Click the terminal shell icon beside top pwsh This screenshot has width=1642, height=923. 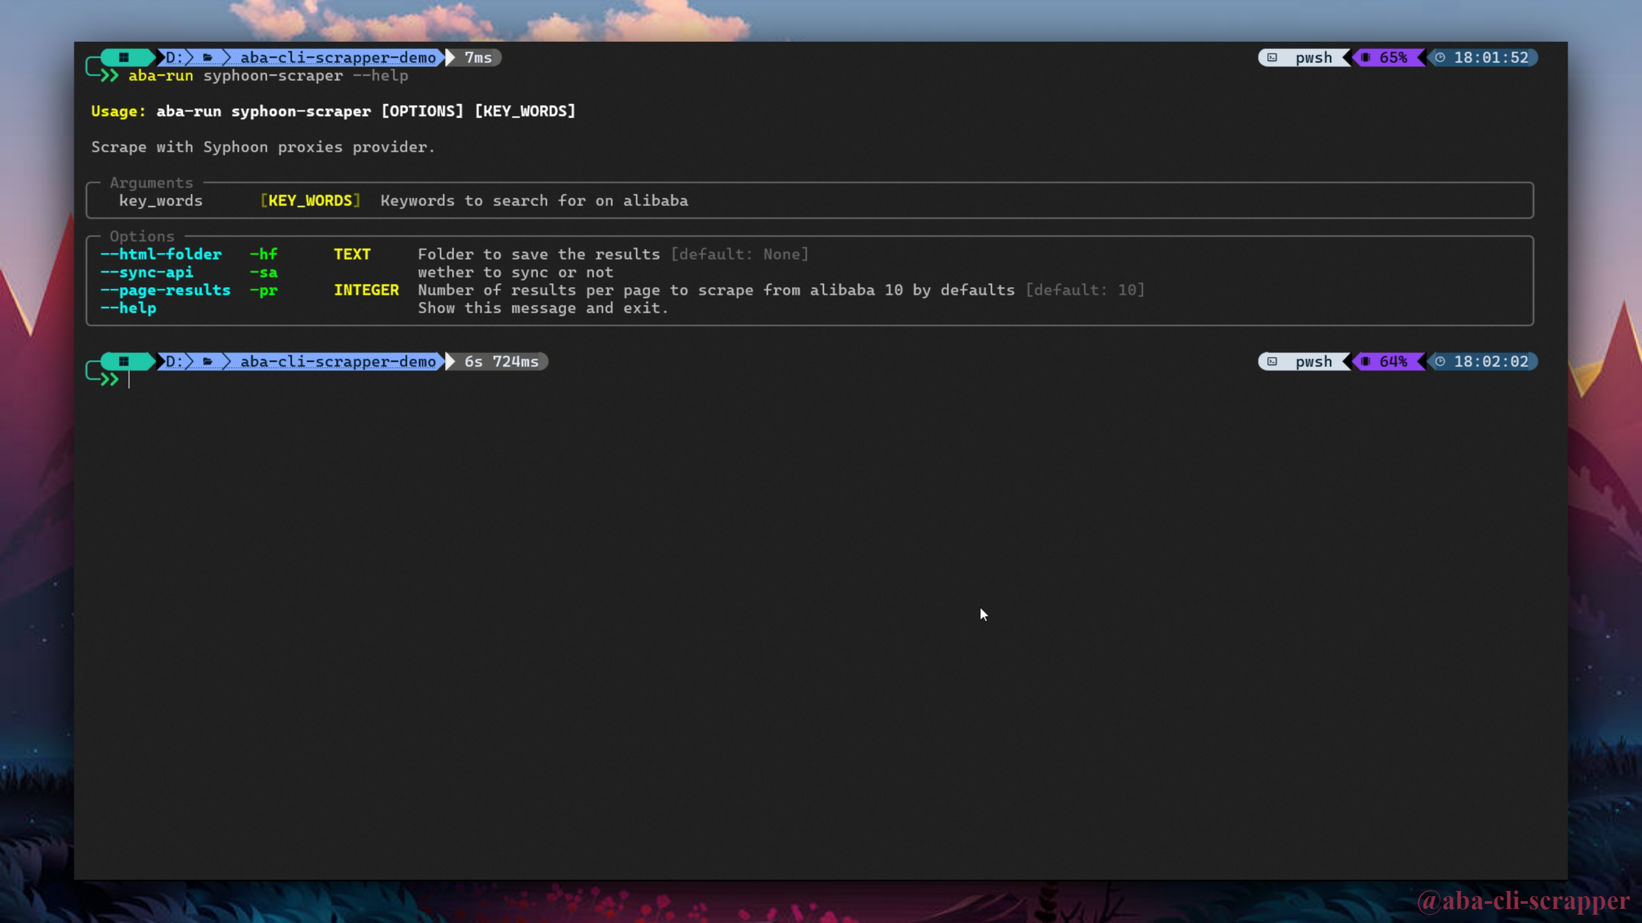click(x=1272, y=58)
